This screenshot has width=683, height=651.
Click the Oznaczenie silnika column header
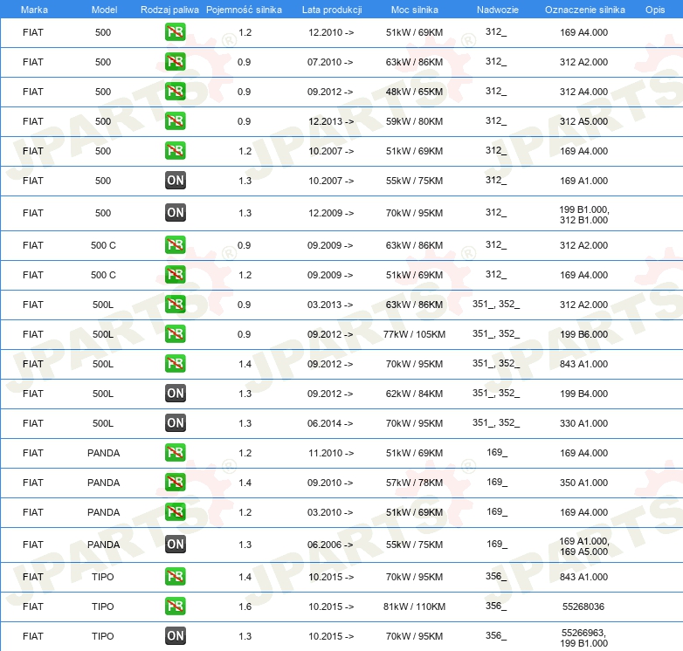pos(584,10)
